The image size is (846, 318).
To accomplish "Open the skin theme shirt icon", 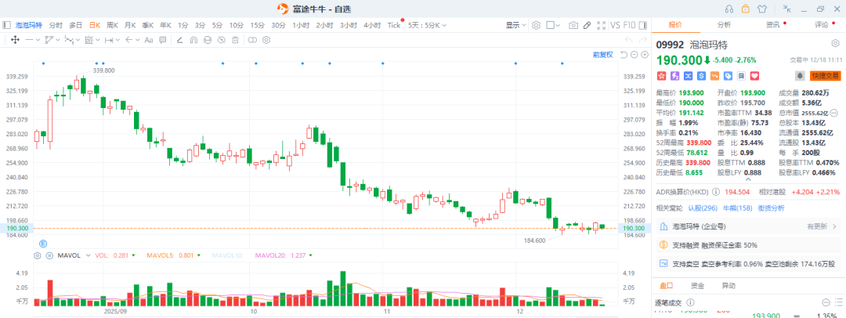I will click(x=763, y=9).
